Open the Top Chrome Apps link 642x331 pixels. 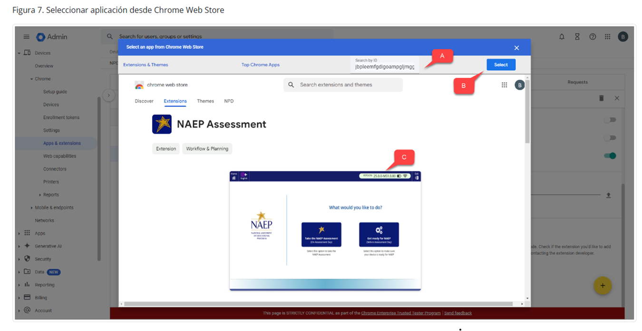(260, 65)
